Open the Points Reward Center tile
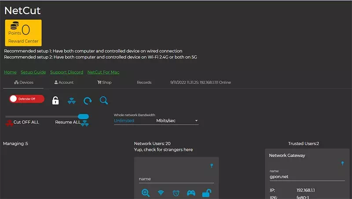Image resolution: width=352 pixels, height=199 pixels. (23, 33)
